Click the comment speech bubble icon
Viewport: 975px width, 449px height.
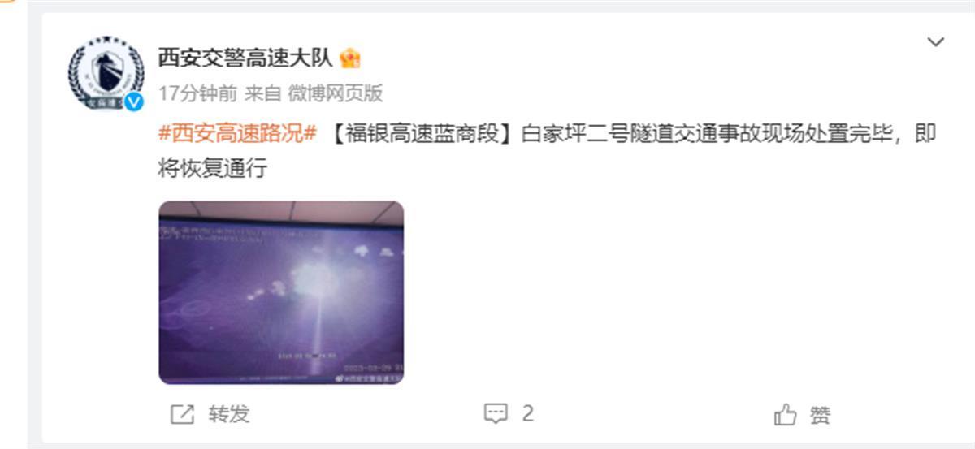(496, 414)
